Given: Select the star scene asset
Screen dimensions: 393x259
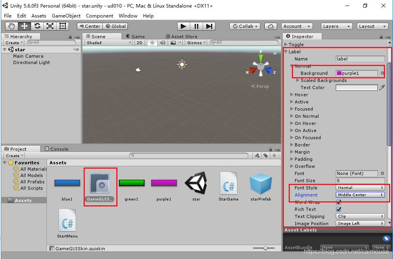Looking at the screenshot, I should tap(196, 187).
